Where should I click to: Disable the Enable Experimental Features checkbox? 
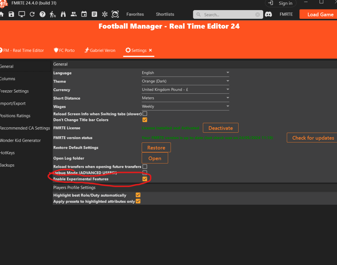(x=145, y=179)
